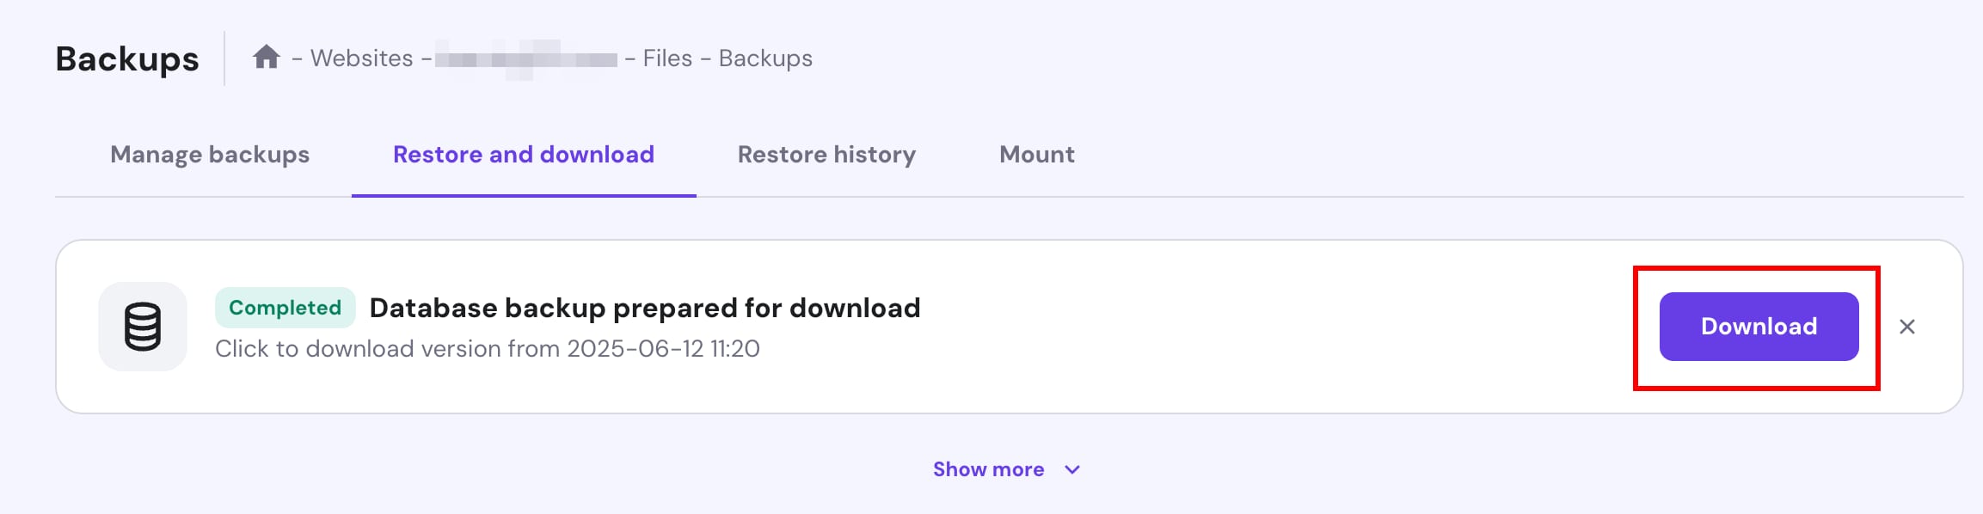
Task: Open the Restore history tab
Action: [x=826, y=155]
